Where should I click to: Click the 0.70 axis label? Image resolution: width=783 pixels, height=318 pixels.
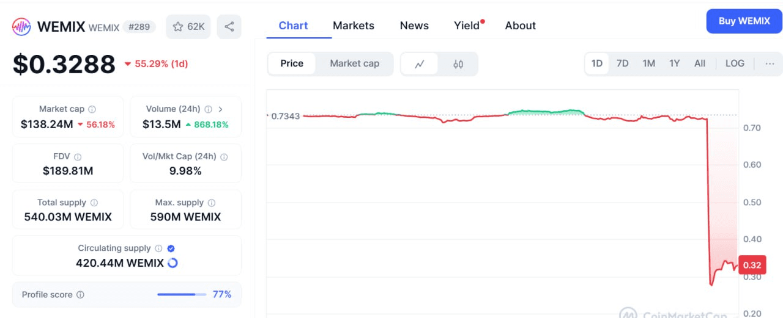pos(752,128)
